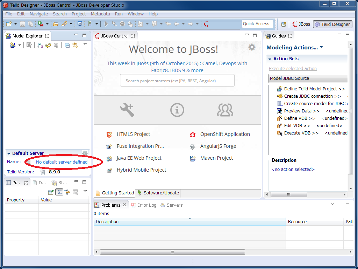This screenshot has width=358, height=269.
Task: Click the server device icon in toolbar
Action: [90, 24]
